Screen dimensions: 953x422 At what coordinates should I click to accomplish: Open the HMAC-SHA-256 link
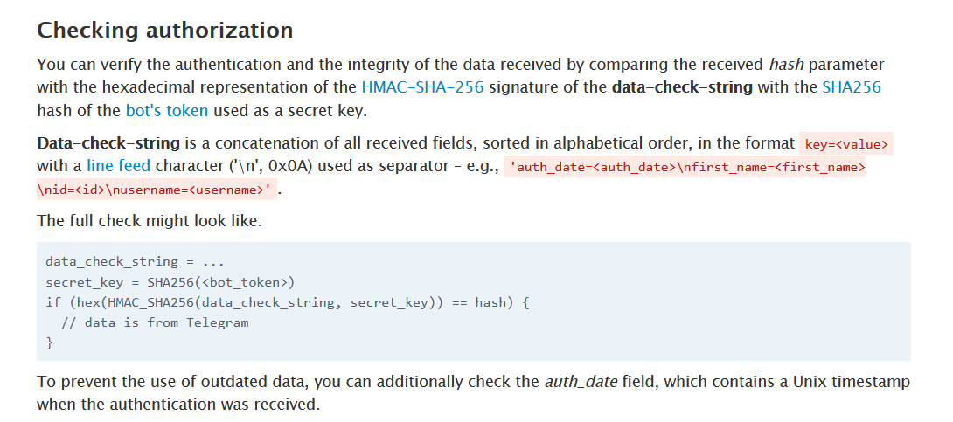click(x=423, y=87)
